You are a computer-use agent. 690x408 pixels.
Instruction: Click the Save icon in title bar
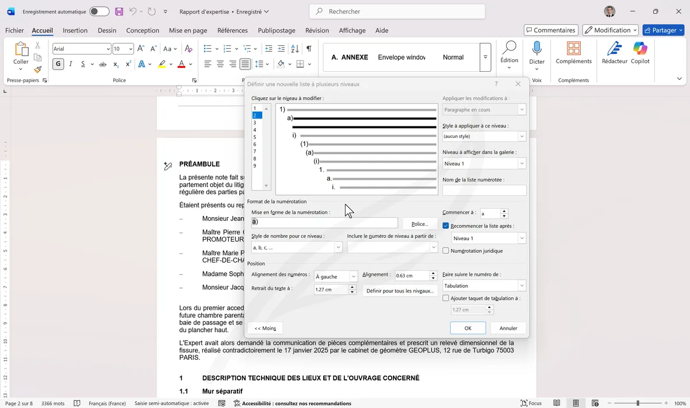pyautogui.click(x=119, y=11)
